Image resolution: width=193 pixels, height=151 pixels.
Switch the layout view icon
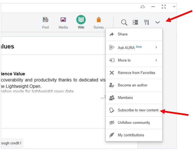(135, 22)
